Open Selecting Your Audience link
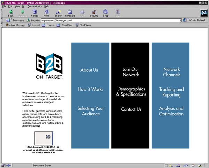This screenshot has width=209, height=168. coord(91,111)
